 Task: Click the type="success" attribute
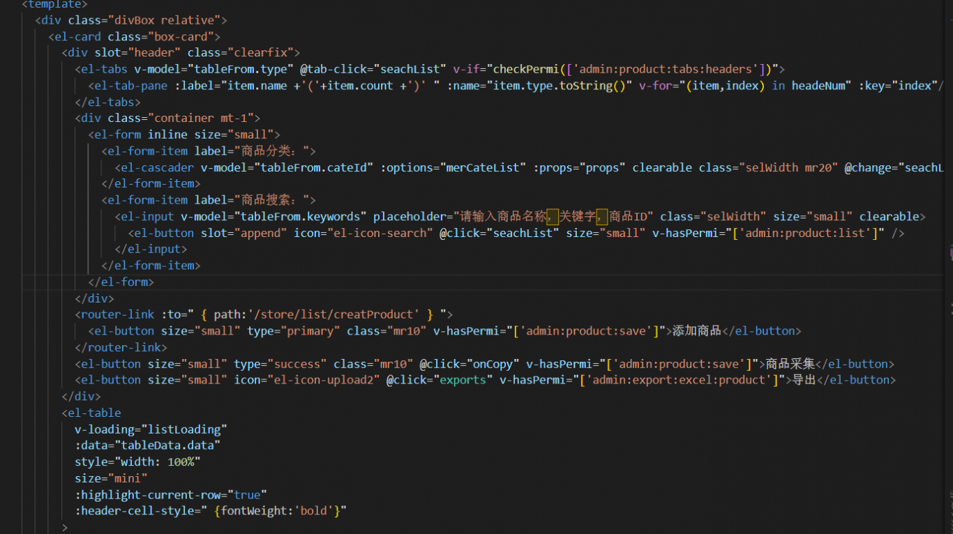[280, 365]
